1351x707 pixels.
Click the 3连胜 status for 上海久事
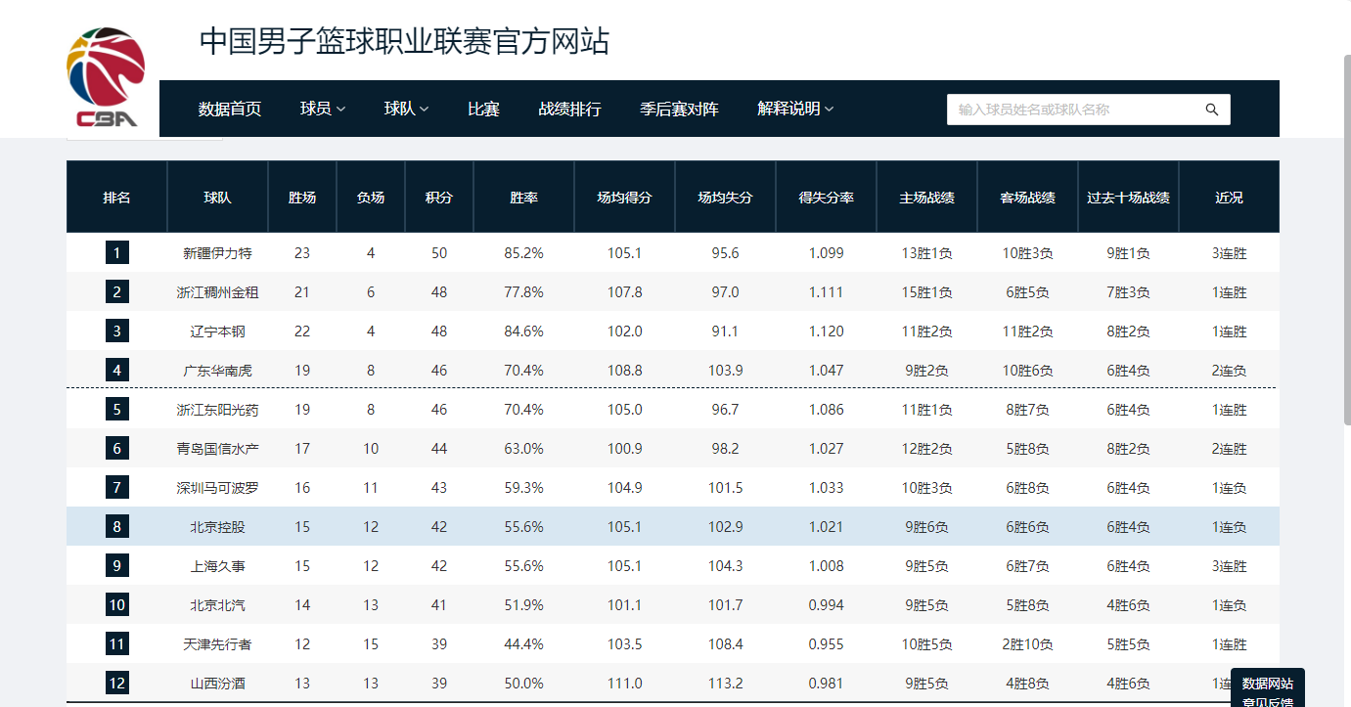coord(1229,566)
